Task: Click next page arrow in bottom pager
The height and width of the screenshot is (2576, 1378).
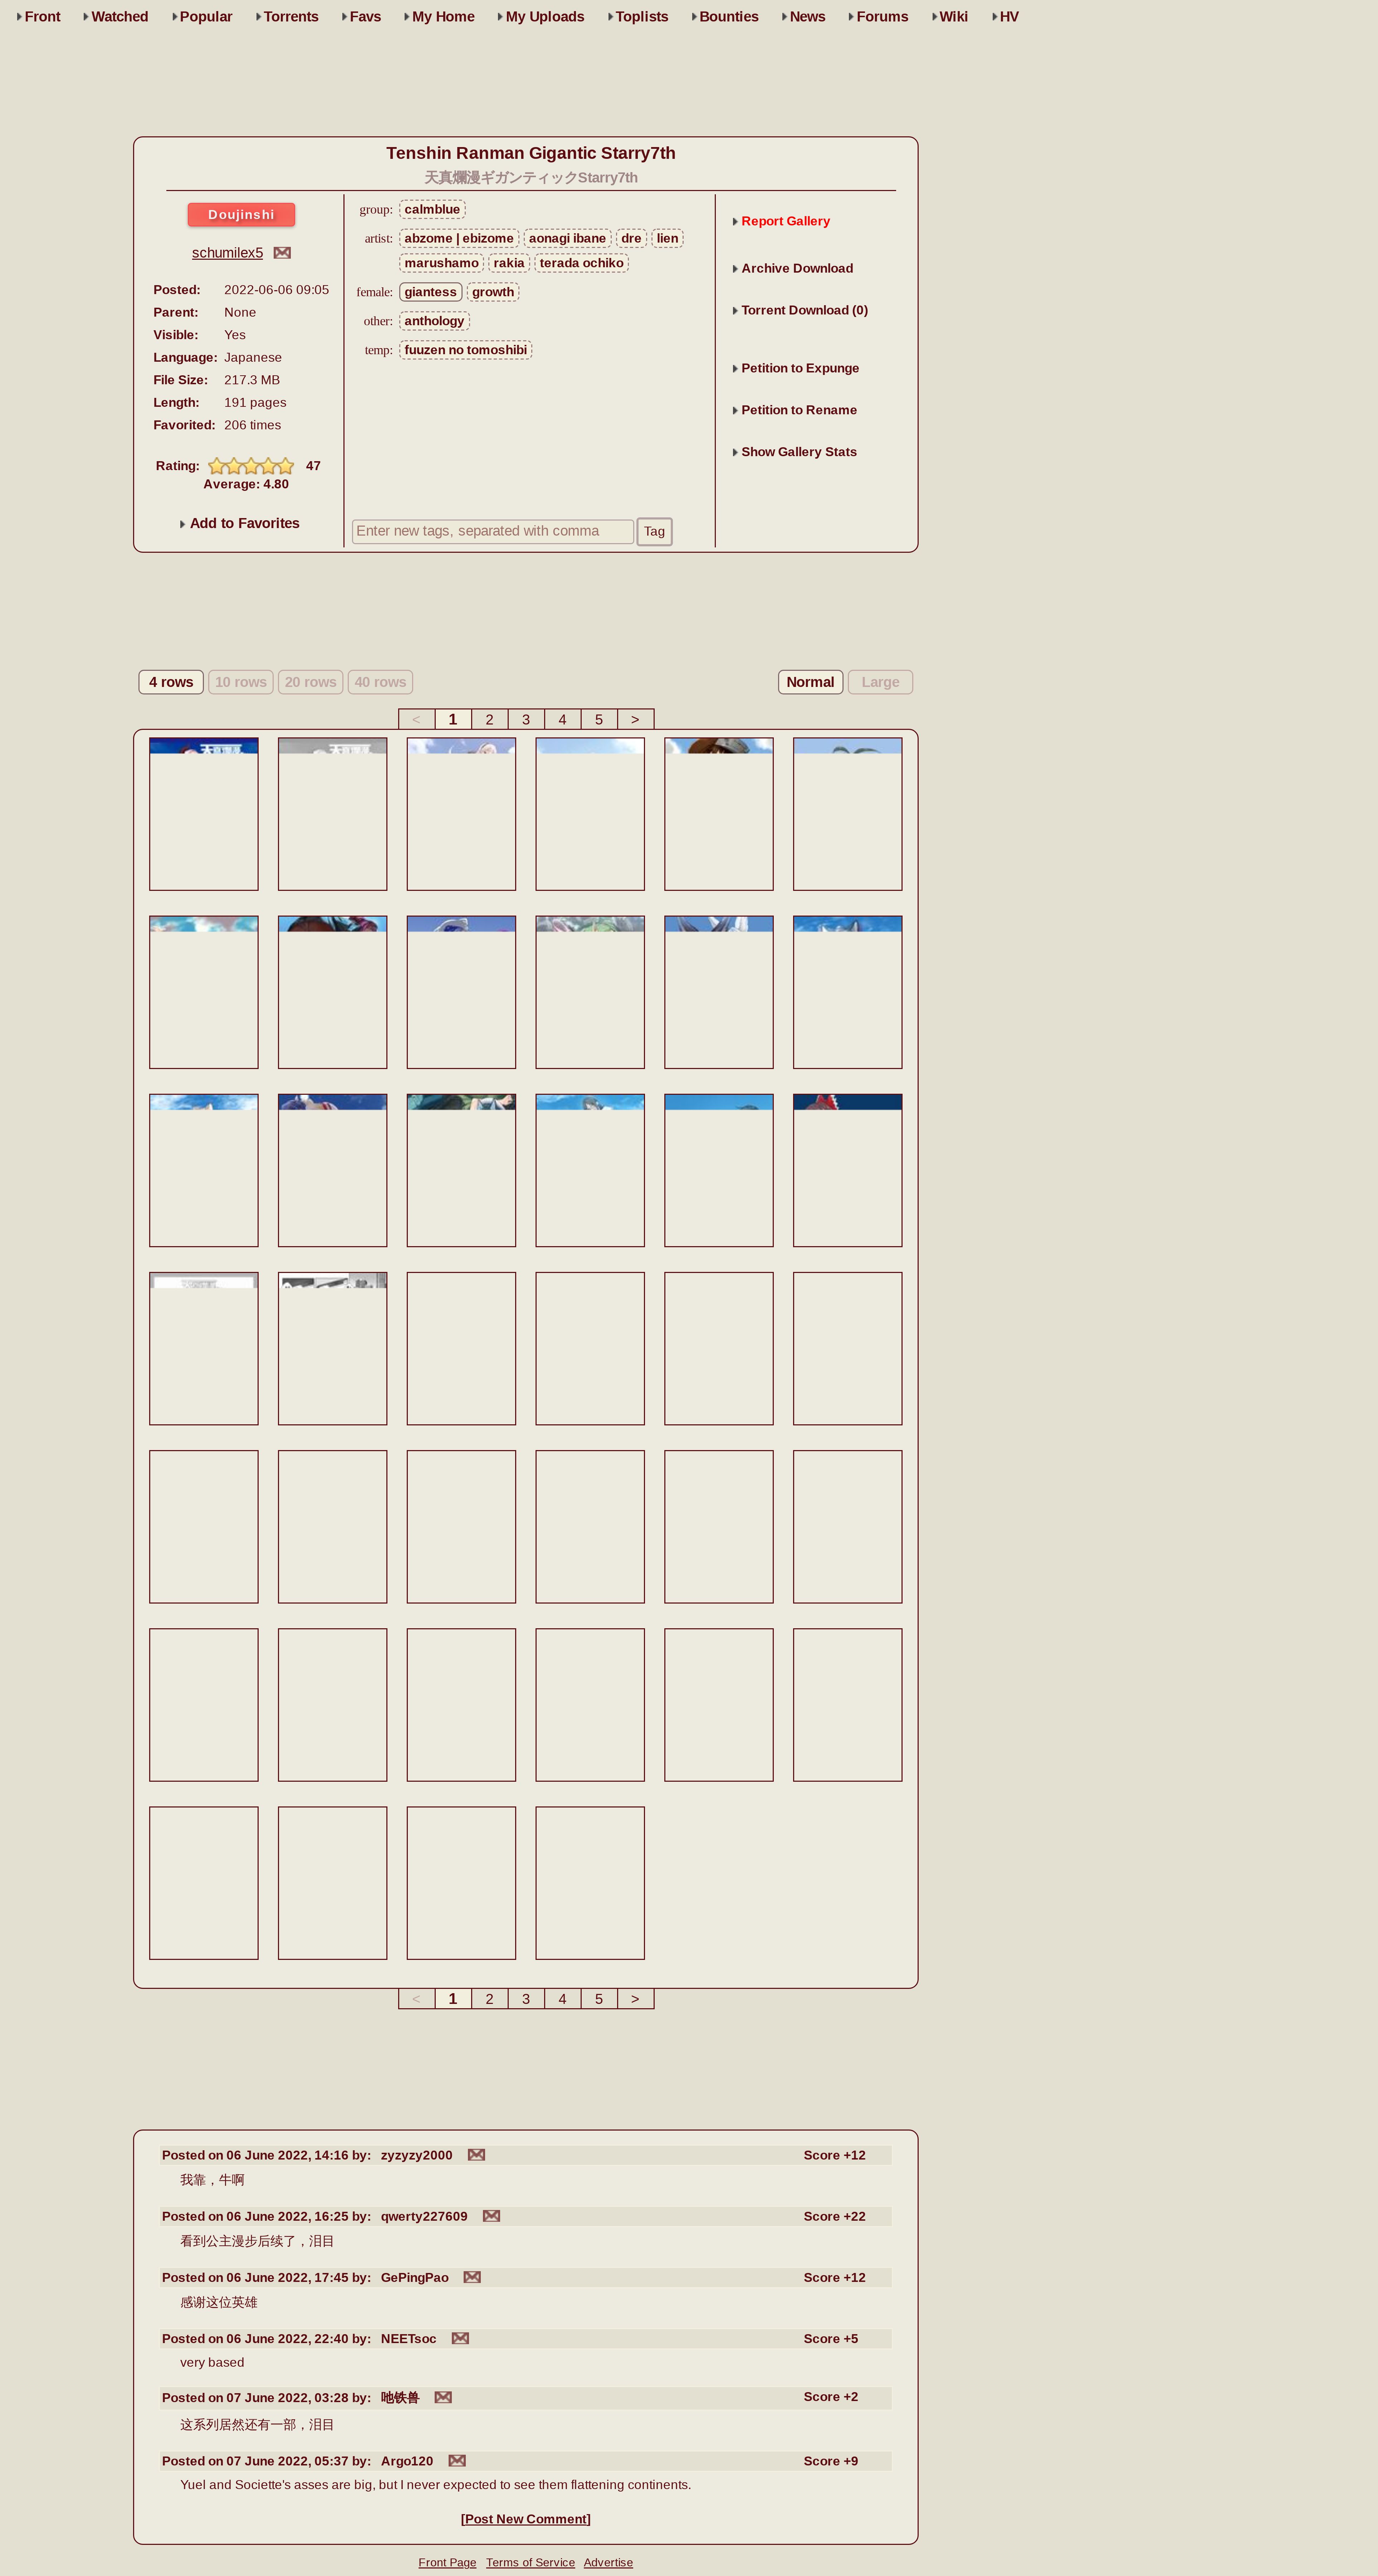Action: click(x=635, y=1999)
